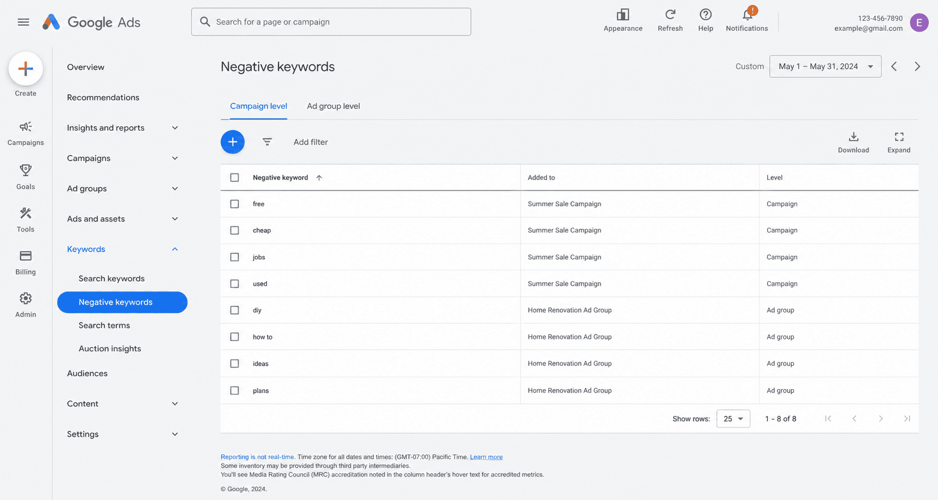Open Search keywords in navigation
The width and height of the screenshot is (938, 500).
[x=111, y=278]
